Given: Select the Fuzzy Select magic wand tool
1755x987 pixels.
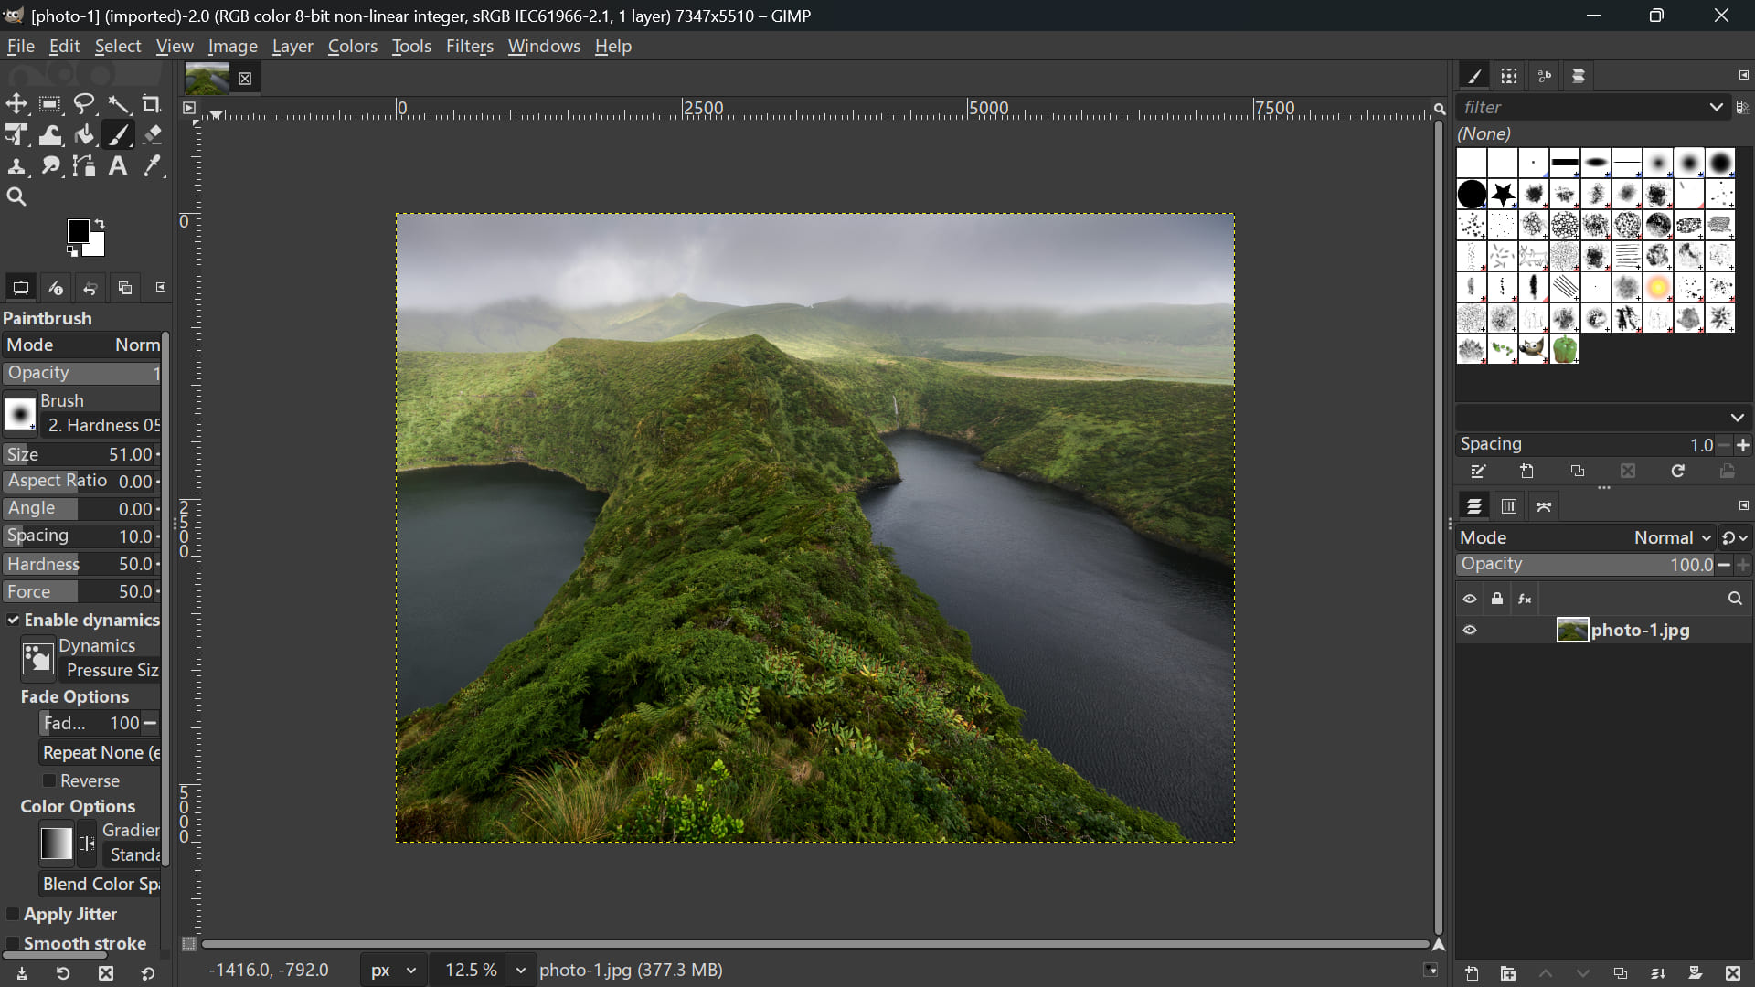Looking at the screenshot, I should pos(119,103).
